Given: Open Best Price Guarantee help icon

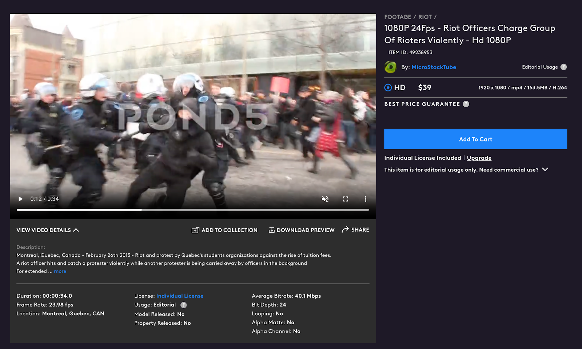Looking at the screenshot, I should (x=466, y=104).
